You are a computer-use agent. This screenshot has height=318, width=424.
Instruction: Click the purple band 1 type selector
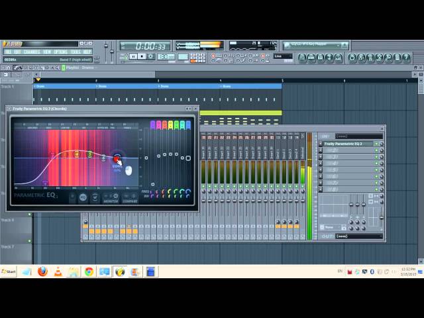coord(152,125)
